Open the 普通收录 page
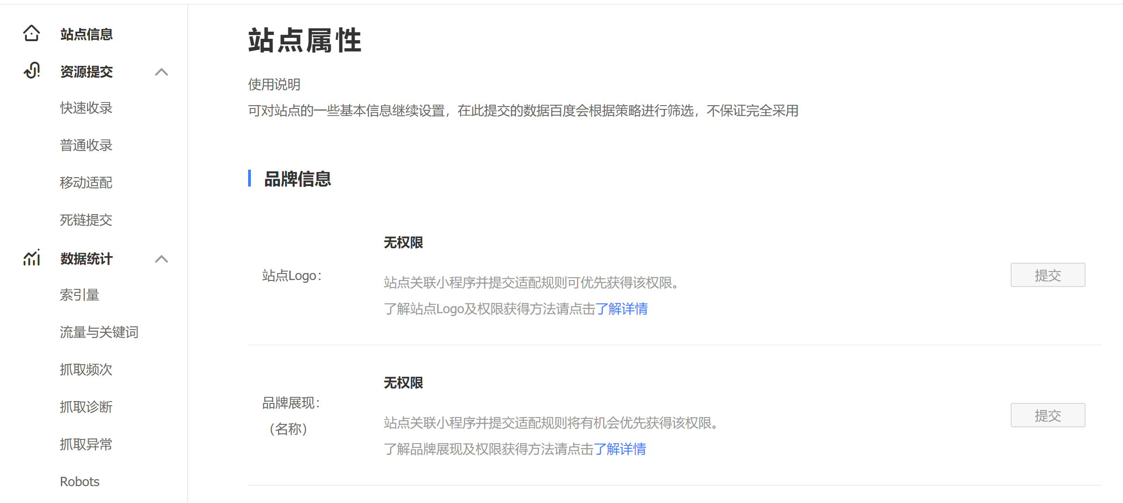The image size is (1123, 503). (86, 145)
